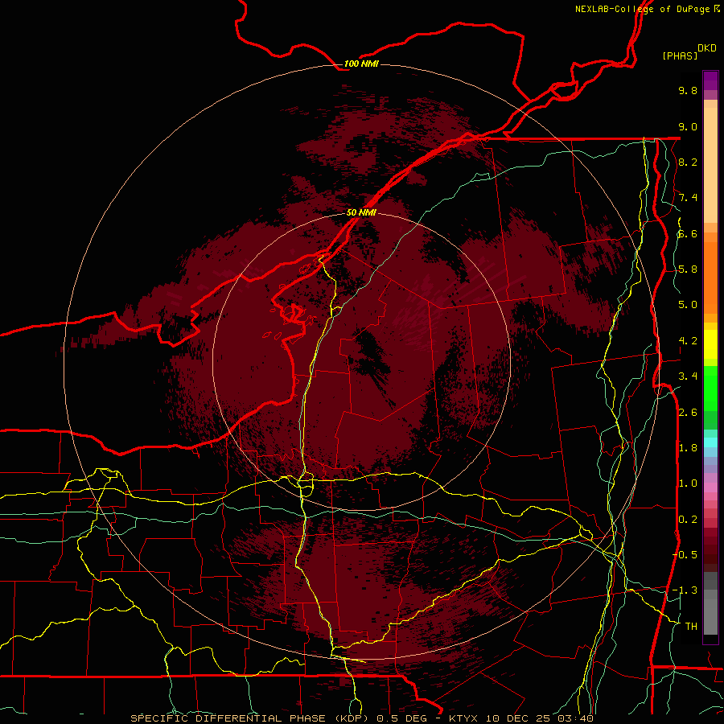Viewport: 724px width, 724px height.
Task: Click the 1.8 value on the scale
Action: coord(688,448)
